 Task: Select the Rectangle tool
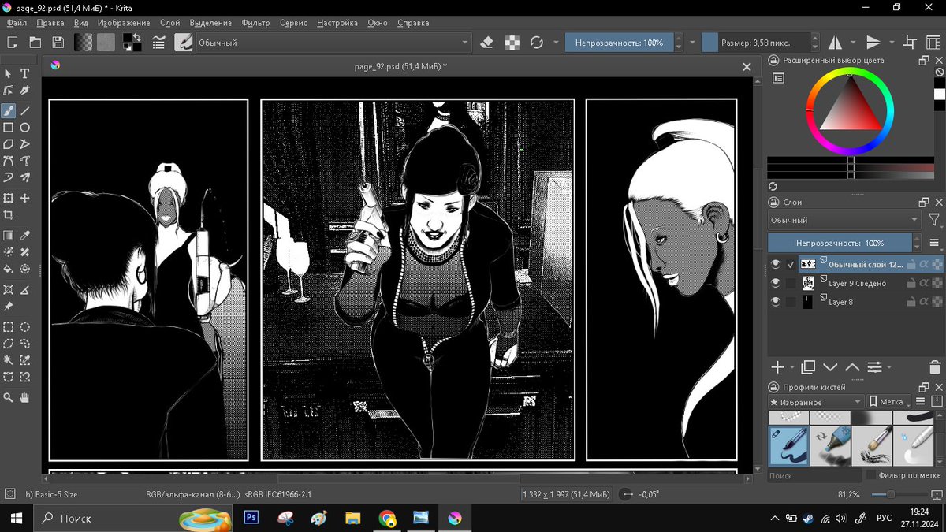click(x=9, y=127)
